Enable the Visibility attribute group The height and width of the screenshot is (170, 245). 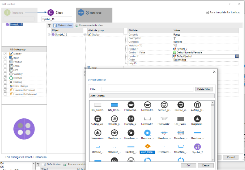coord(5,74)
